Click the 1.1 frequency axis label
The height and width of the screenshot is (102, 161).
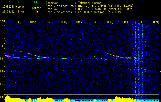pos(2,33)
